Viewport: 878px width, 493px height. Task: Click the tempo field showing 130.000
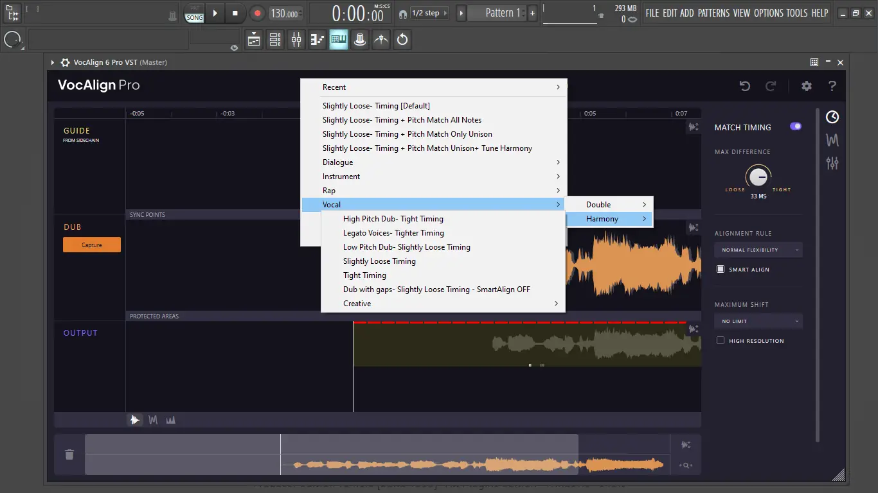coord(284,13)
